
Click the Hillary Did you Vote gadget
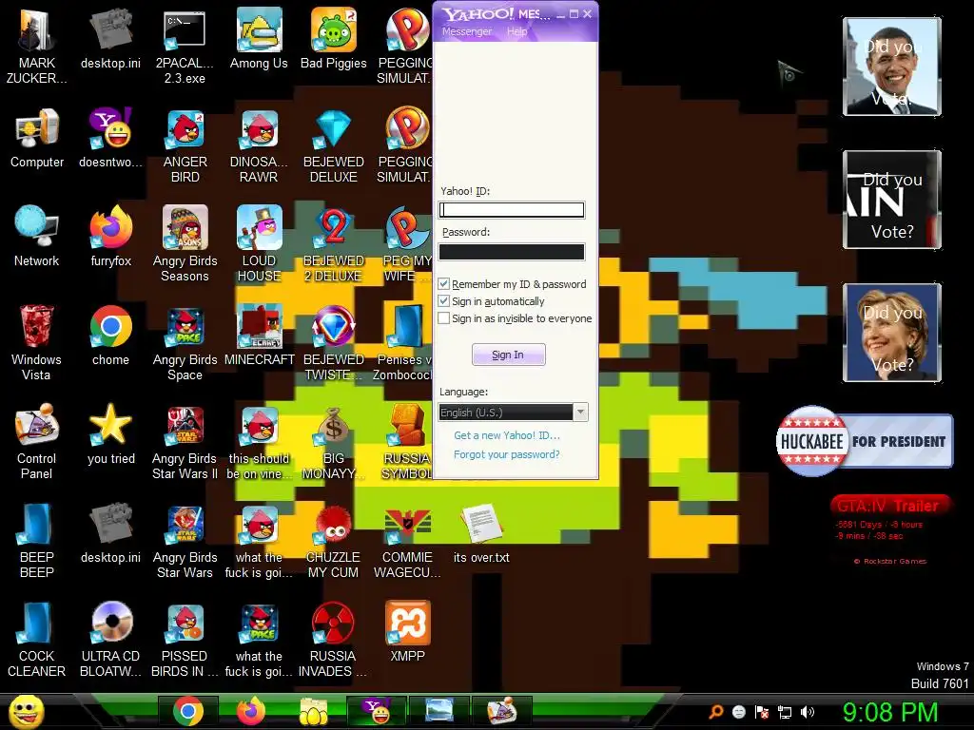tap(892, 333)
